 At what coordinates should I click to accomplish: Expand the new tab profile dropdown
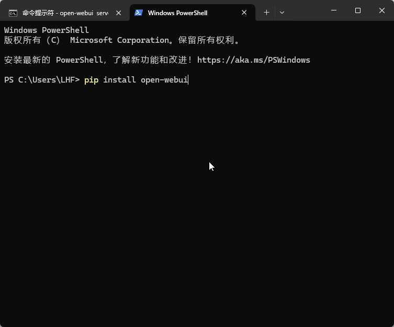(x=282, y=13)
